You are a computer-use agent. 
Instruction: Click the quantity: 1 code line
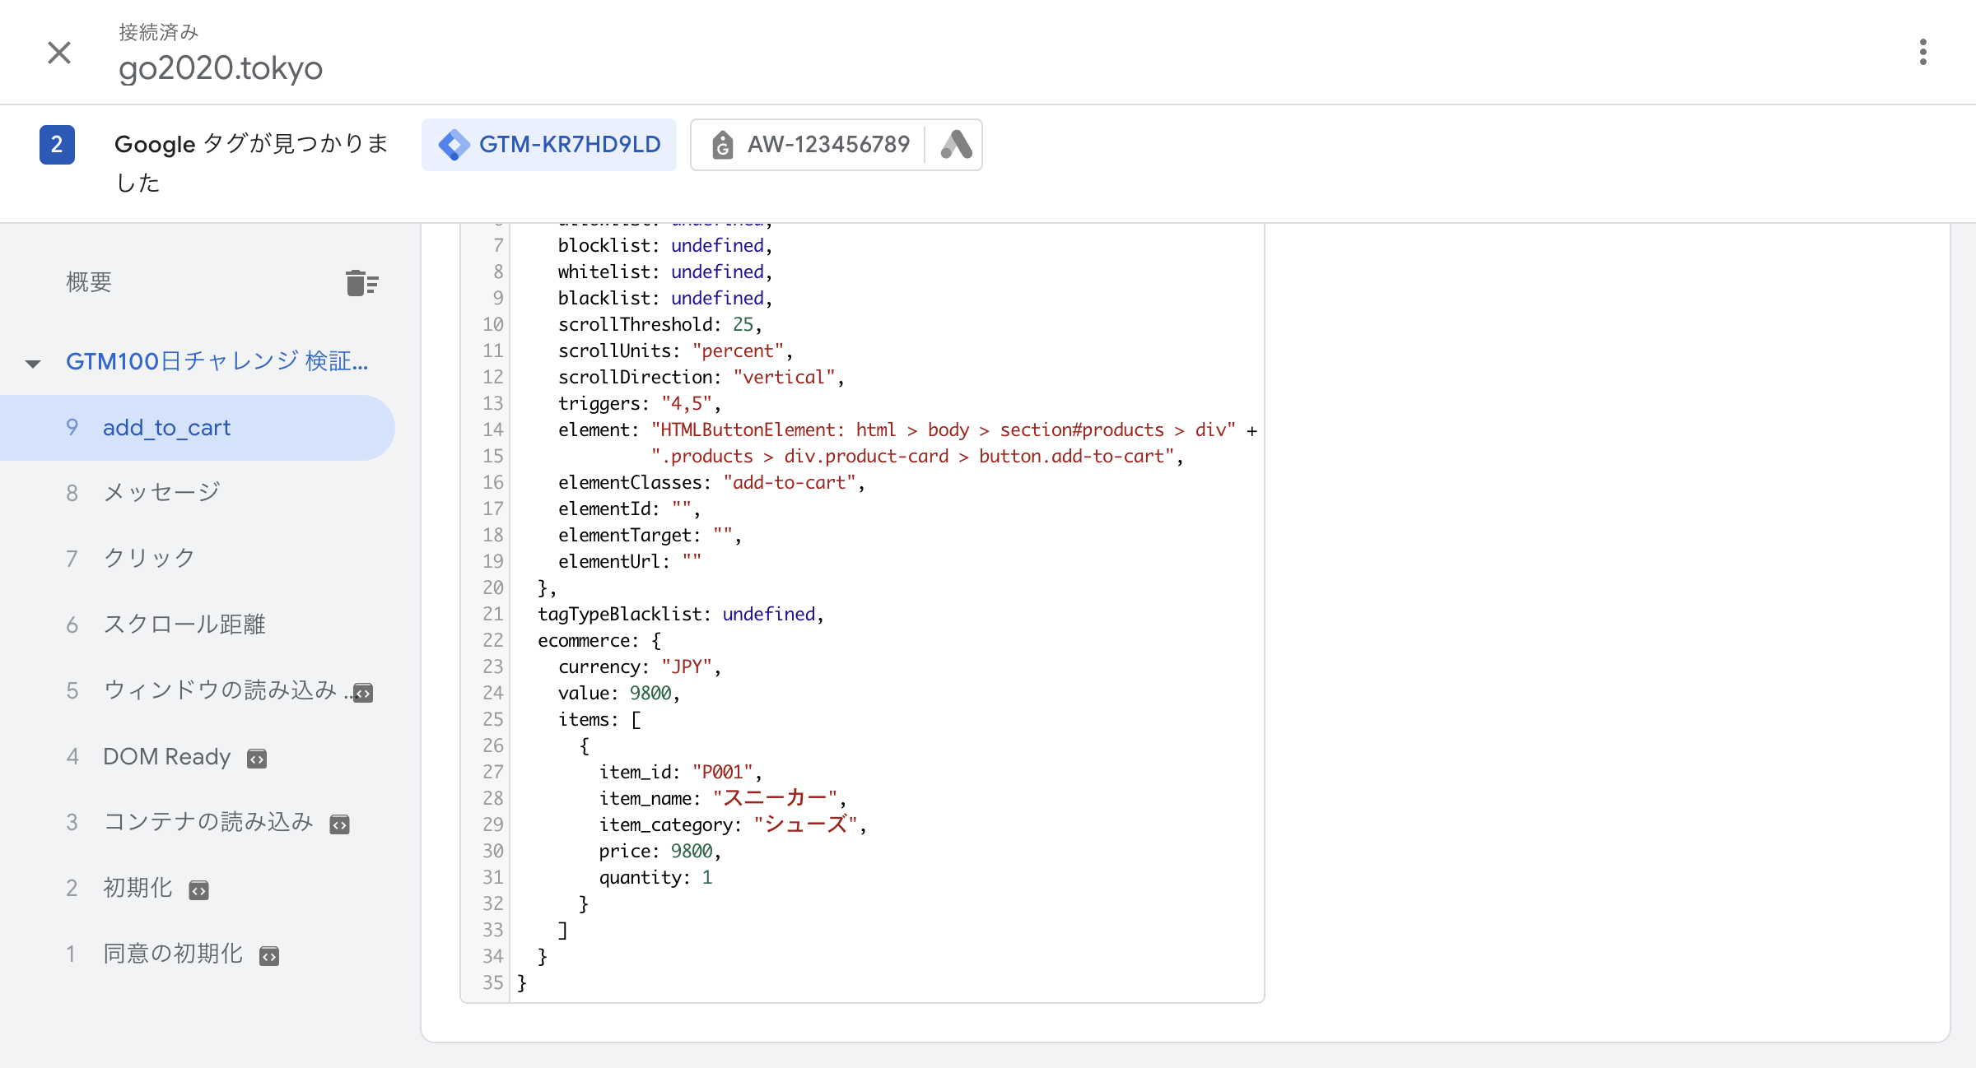coord(655,877)
